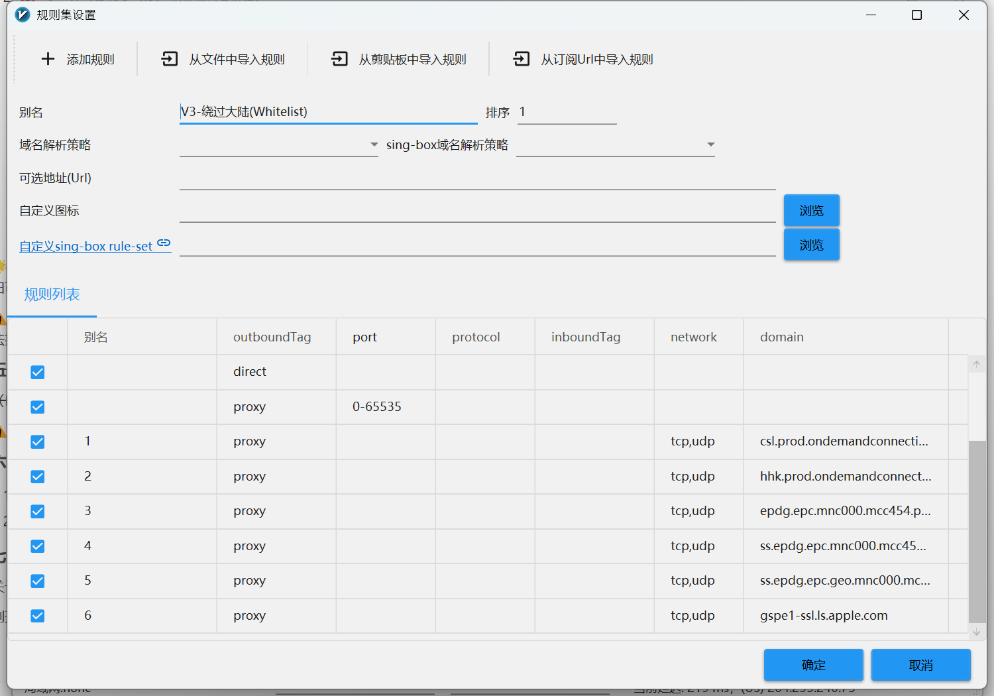Click scrollbar up arrow in rule list
Viewport: 994px width, 696px height.
click(976, 364)
